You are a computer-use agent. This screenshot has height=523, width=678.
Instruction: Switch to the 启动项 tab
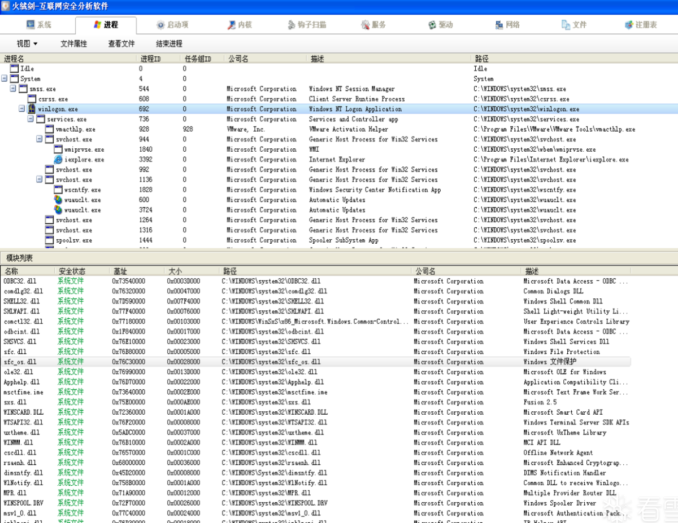click(172, 25)
